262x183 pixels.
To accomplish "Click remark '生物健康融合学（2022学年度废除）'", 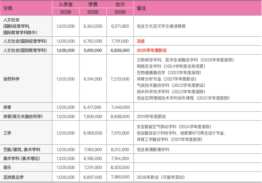I will 169,73.
